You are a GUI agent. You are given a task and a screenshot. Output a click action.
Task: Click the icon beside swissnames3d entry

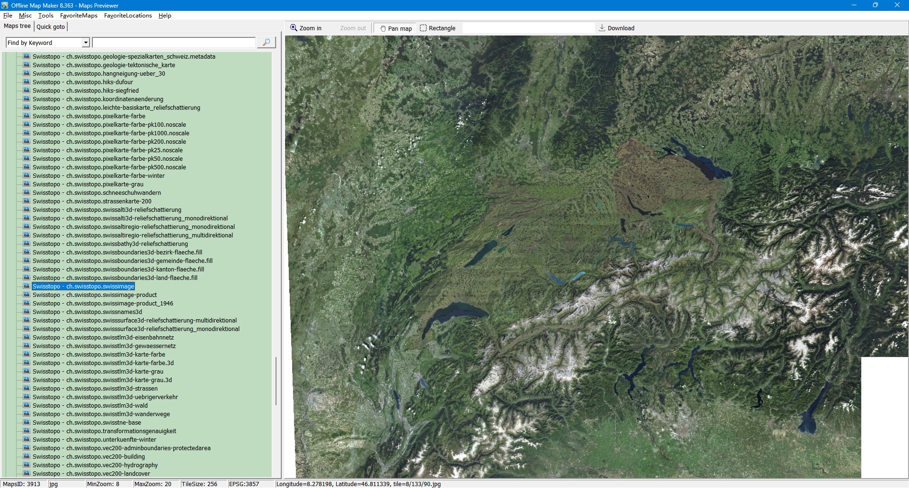point(27,312)
